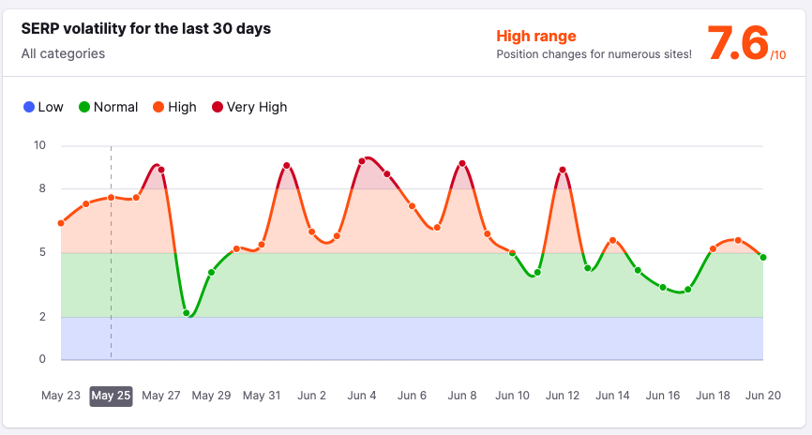The height and width of the screenshot is (435, 812).
Task: Click the 'May 31' axis label
Action: [x=262, y=396]
